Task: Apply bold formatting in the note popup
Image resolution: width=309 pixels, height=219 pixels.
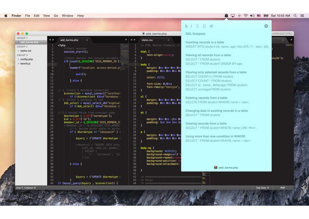Action: pos(186,26)
